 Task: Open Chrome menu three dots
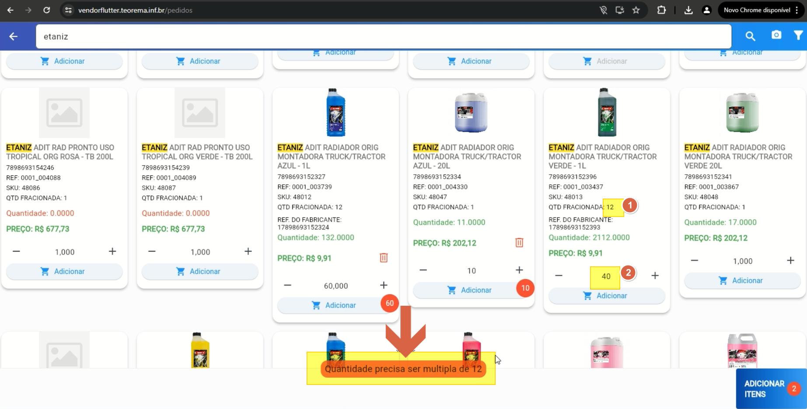click(797, 10)
